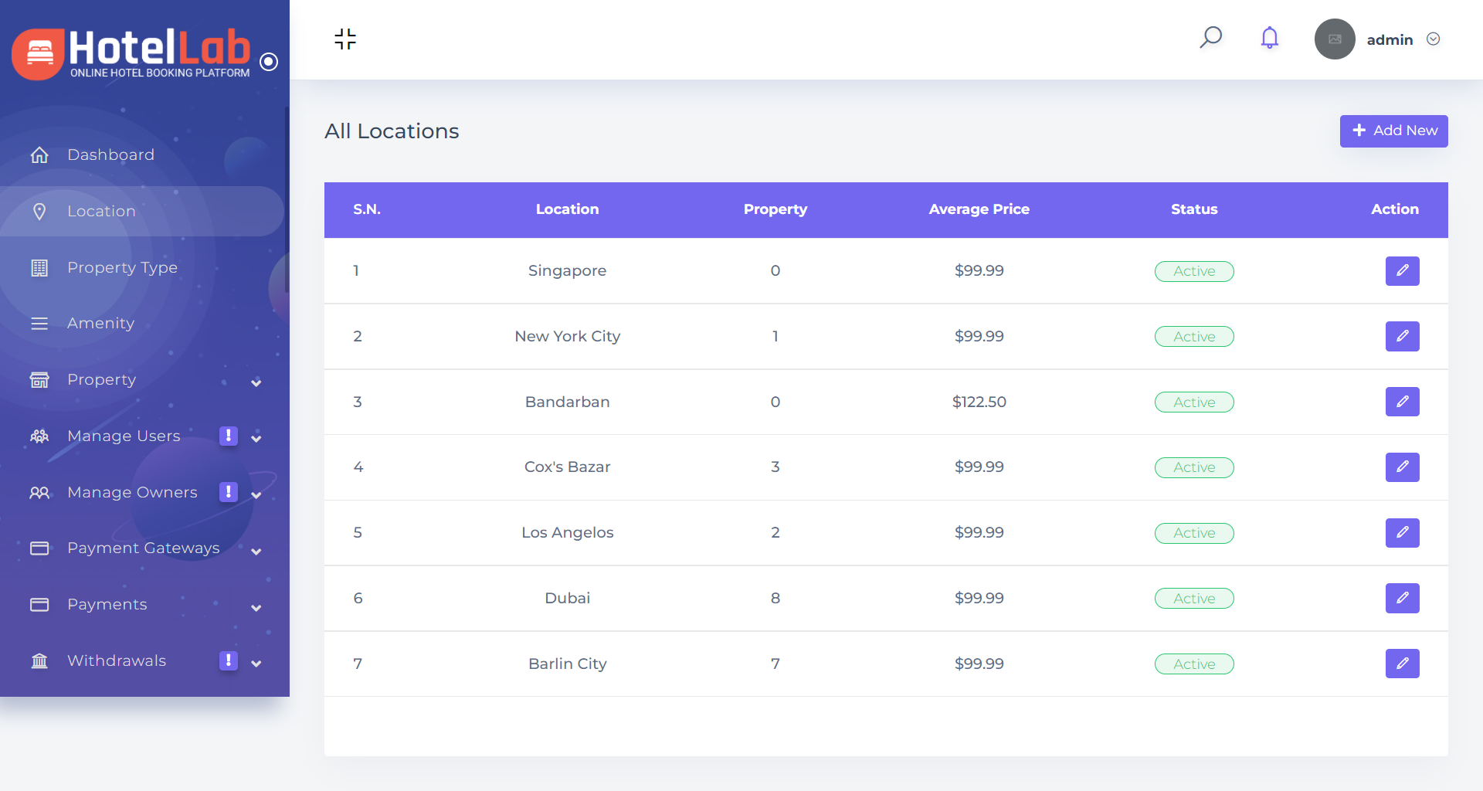Toggle the sidebar pin radio button
Screen dimensions: 1483x791
pyautogui.click(x=269, y=62)
